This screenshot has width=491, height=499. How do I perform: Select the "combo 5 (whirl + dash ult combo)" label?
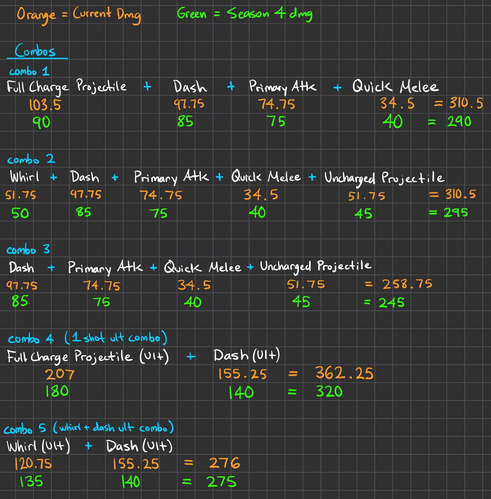(x=89, y=428)
